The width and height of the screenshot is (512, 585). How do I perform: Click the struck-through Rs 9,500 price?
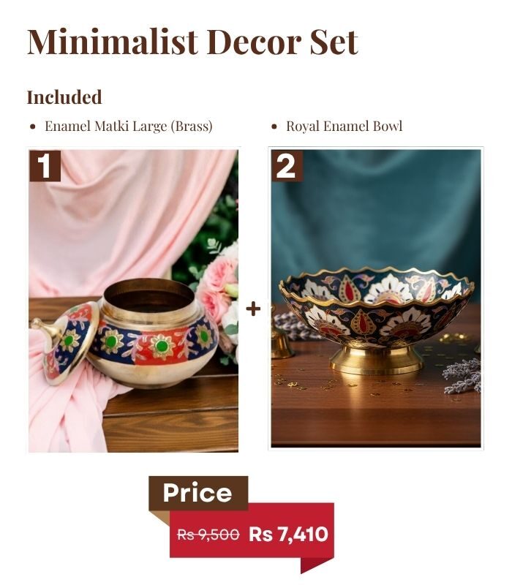[x=208, y=535]
